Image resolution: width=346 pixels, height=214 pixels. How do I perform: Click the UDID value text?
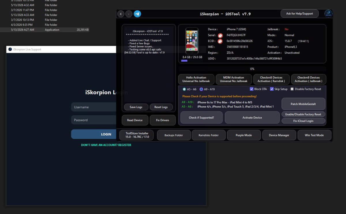[x=254, y=58]
